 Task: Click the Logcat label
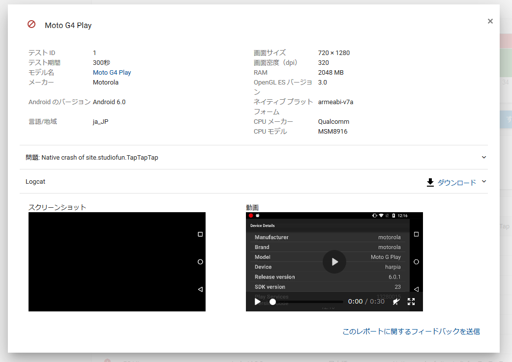pyautogui.click(x=35, y=182)
